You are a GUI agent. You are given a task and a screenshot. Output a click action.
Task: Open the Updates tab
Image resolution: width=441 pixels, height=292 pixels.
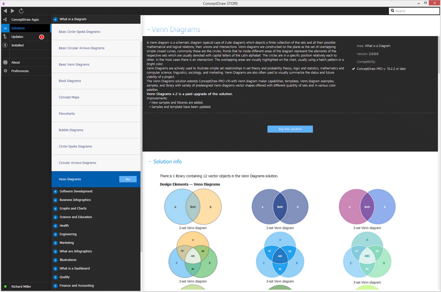(26, 37)
